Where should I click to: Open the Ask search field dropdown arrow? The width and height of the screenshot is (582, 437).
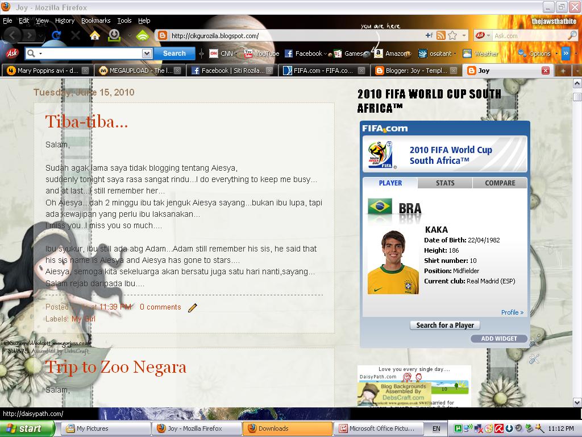(147, 53)
